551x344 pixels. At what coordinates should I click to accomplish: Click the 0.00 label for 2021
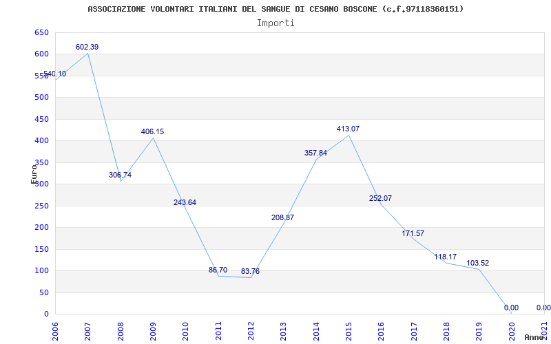click(543, 308)
